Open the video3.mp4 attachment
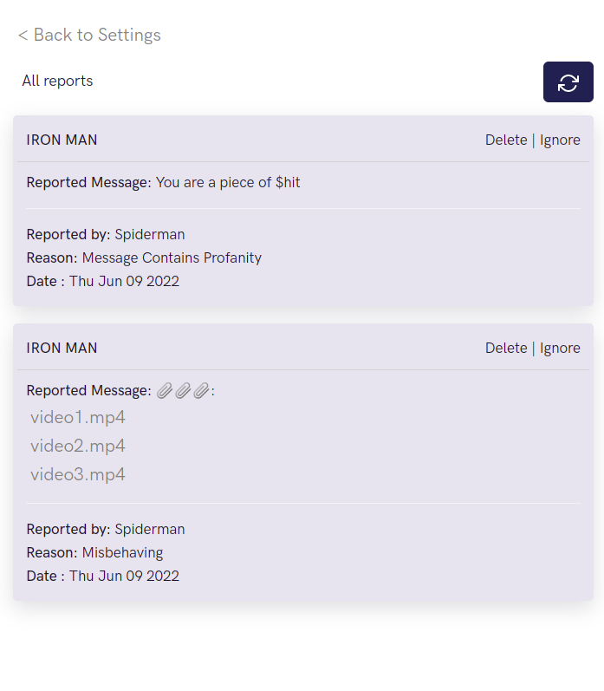This screenshot has width=604, height=691. click(x=78, y=474)
